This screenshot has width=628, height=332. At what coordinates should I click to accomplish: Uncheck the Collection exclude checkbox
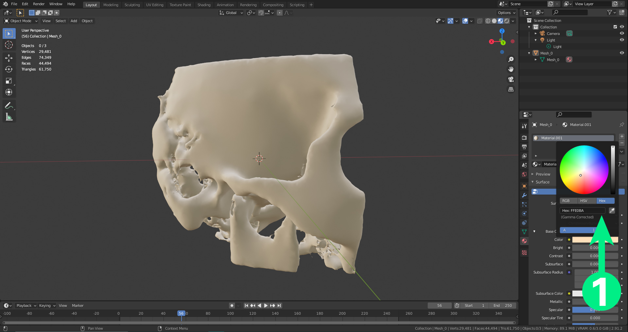[615, 27]
